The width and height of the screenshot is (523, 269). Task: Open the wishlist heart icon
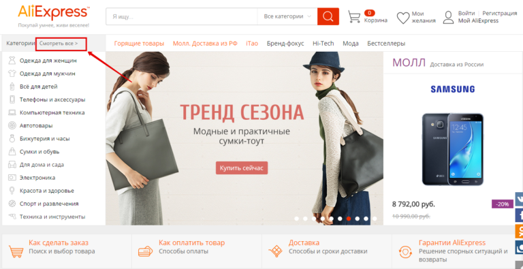[x=403, y=18]
